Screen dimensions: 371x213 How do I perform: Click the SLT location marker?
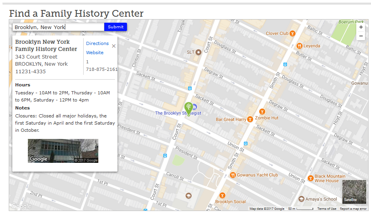pos(198,52)
